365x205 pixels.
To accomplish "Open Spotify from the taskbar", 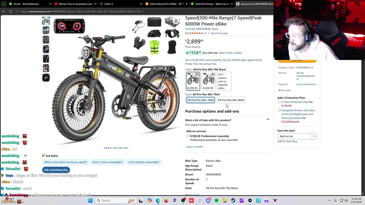I will point(216,200).
